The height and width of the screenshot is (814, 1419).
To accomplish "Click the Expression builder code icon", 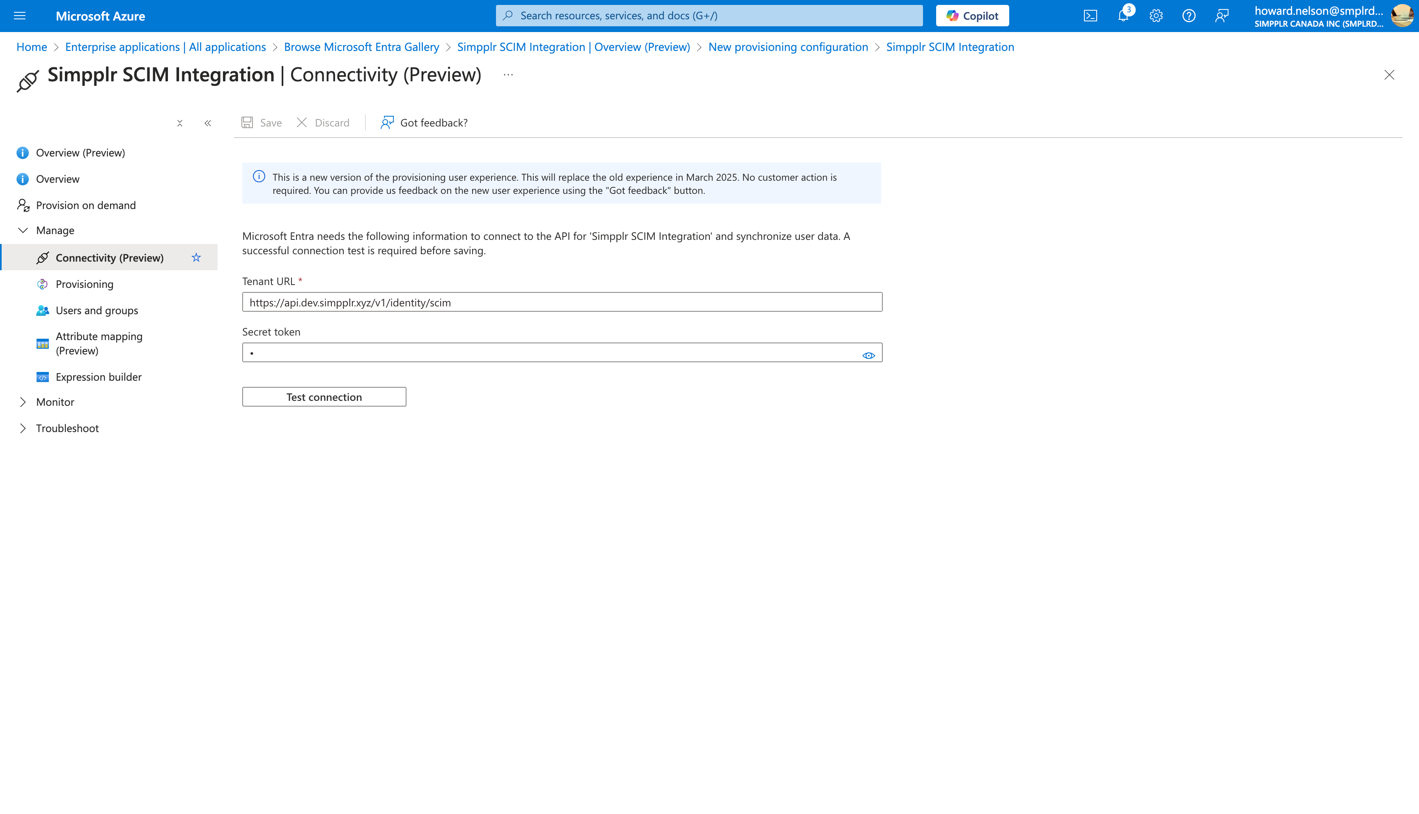I will (x=42, y=377).
